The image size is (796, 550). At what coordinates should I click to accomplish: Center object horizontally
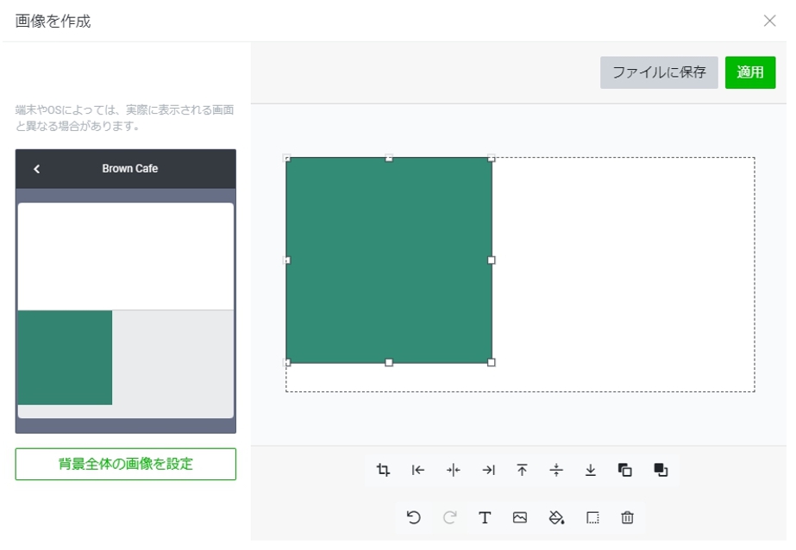[x=454, y=470]
